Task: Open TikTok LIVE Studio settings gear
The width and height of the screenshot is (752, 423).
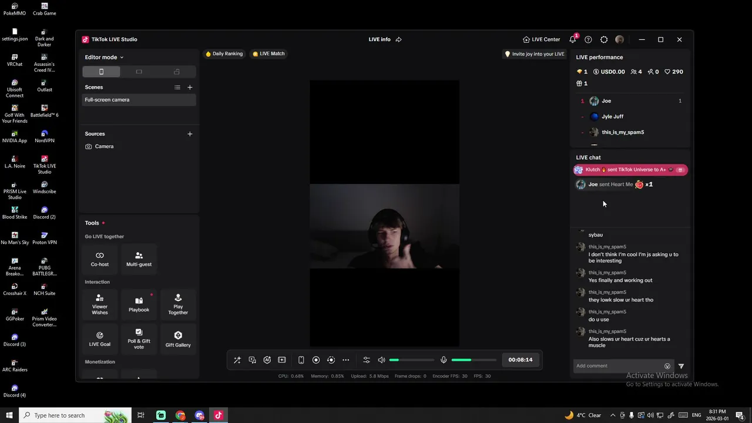Action: coord(604,39)
